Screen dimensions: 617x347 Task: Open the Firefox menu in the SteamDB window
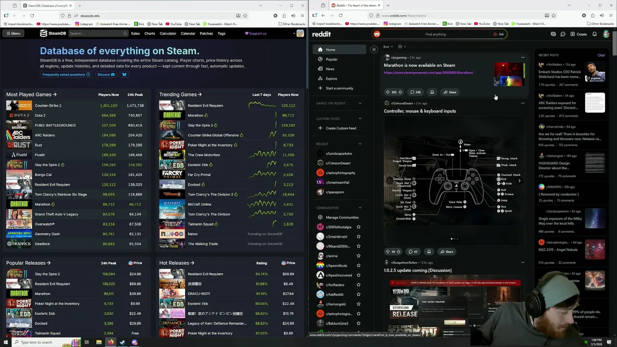pos(301,15)
